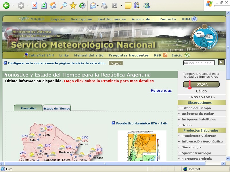This screenshot has width=230, height=172.
Task: Open the Legales menu item
Action: tap(58, 19)
